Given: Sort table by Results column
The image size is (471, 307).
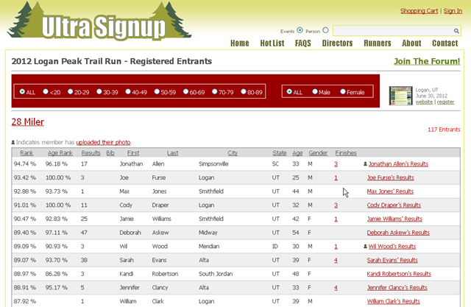Looking at the screenshot, I should tap(91, 153).
